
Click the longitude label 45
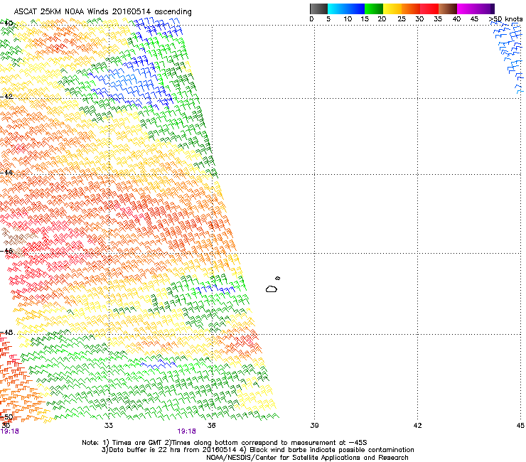pos(520,426)
